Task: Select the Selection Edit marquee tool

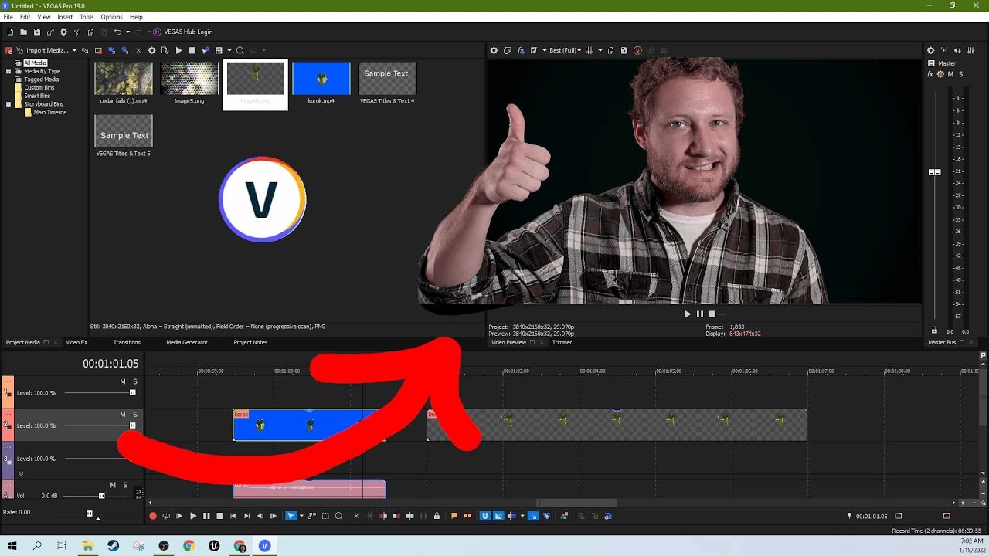Action: click(325, 516)
